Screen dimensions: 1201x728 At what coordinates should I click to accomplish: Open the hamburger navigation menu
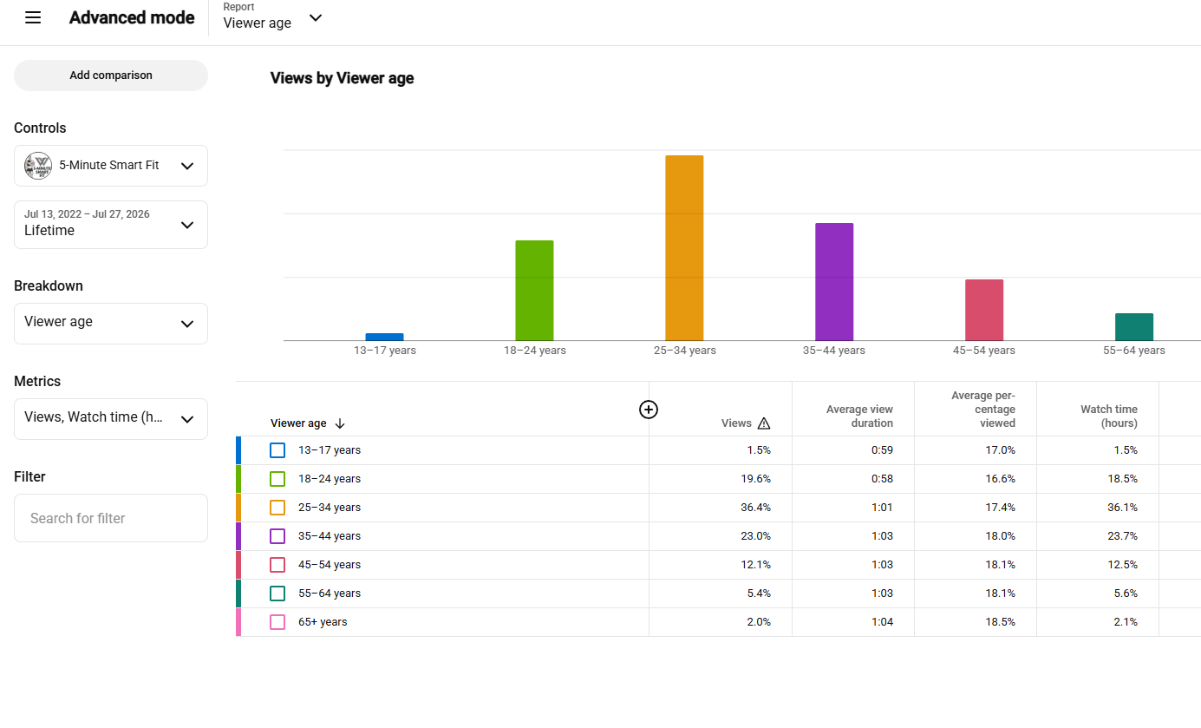click(x=33, y=18)
